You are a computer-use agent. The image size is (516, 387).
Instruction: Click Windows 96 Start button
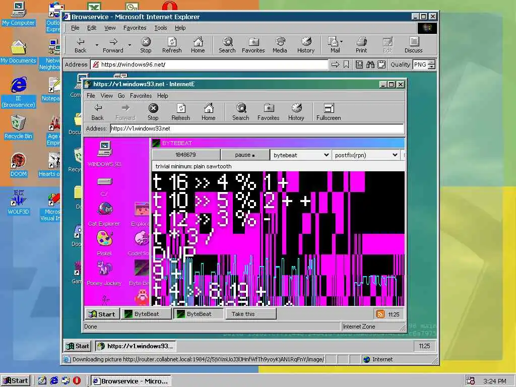(78, 346)
